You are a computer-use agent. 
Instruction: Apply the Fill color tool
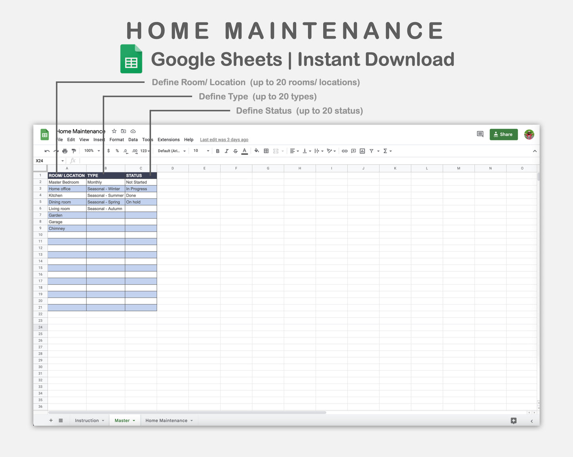coord(257,151)
